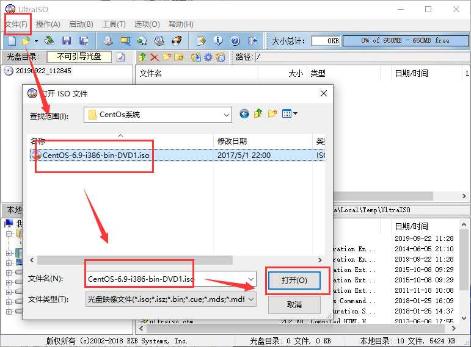
Task: Click the New Folder icon beside Delete
Action: [167, 57]
